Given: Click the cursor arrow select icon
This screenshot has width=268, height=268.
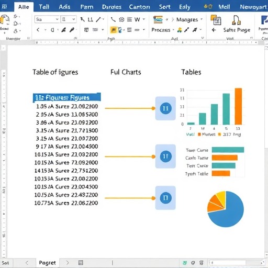Looking at the screenshot, I should coord(83,19).
